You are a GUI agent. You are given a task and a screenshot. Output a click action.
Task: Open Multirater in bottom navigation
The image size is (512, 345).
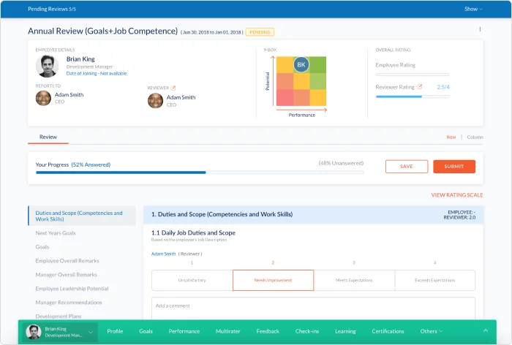(228, 331)
